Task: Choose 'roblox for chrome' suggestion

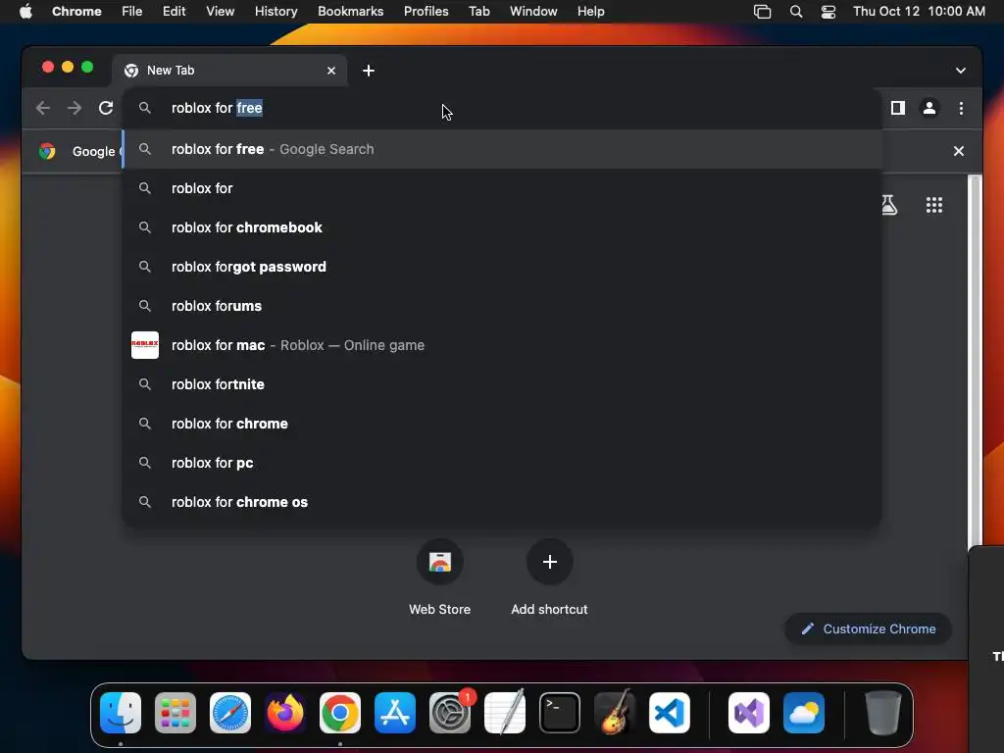Action: pos(502,424)
